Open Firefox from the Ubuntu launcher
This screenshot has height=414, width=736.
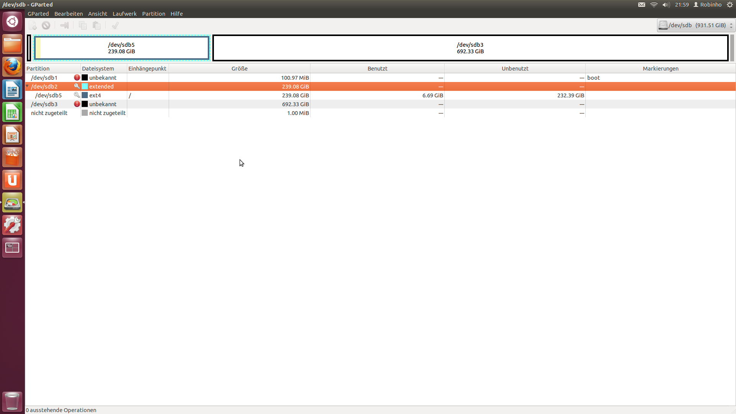pos(12,67)
